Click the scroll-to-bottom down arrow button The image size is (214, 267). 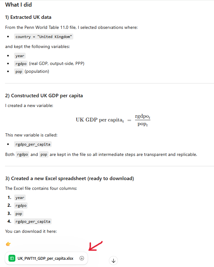(114, 260)
